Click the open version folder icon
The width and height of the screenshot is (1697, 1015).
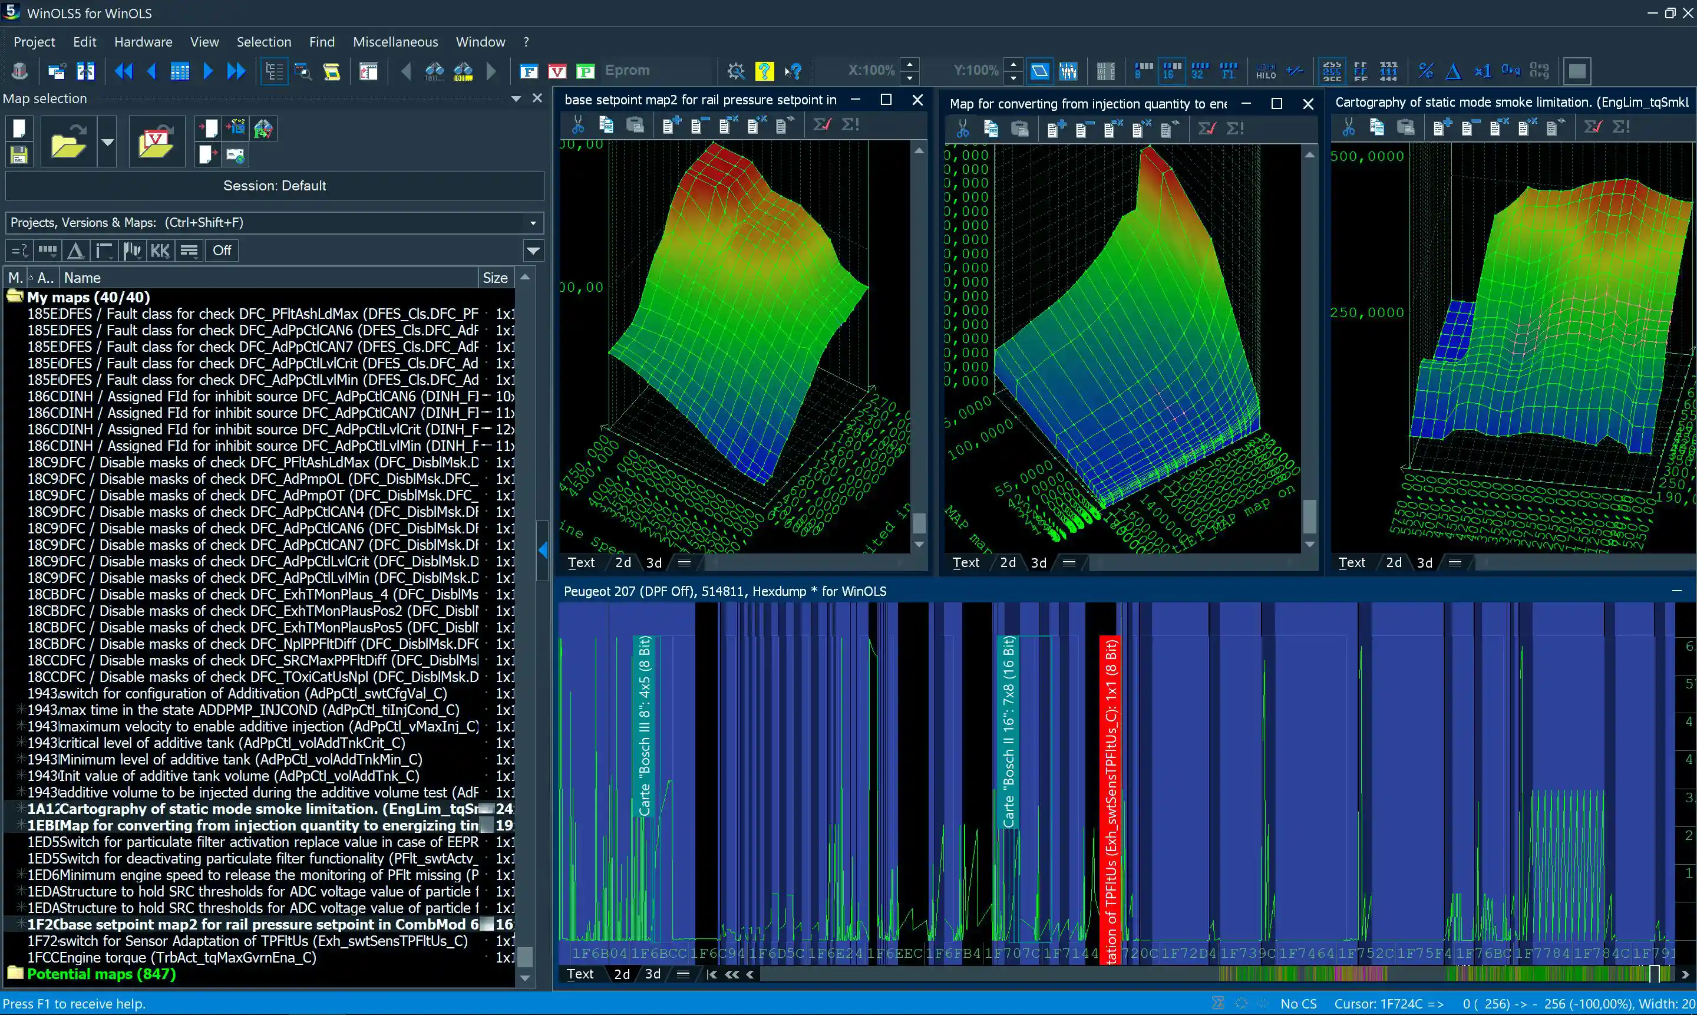pos(157,142)
